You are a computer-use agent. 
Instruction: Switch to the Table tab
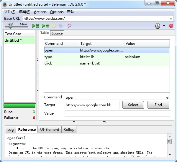click(x=45, y=33)
